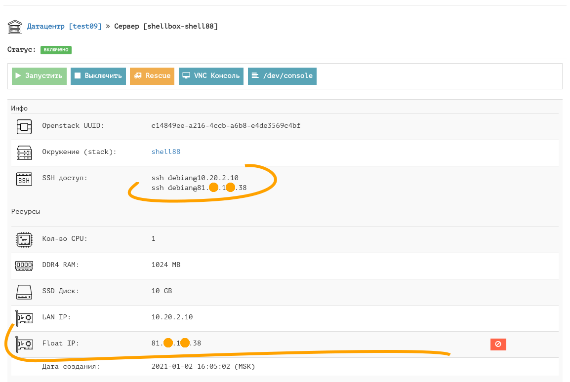
Task: Open the /dev/console log
Action: 282,76
